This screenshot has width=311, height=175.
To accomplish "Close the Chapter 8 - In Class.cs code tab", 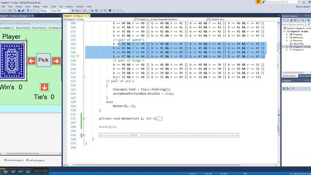I will point(88,16).
